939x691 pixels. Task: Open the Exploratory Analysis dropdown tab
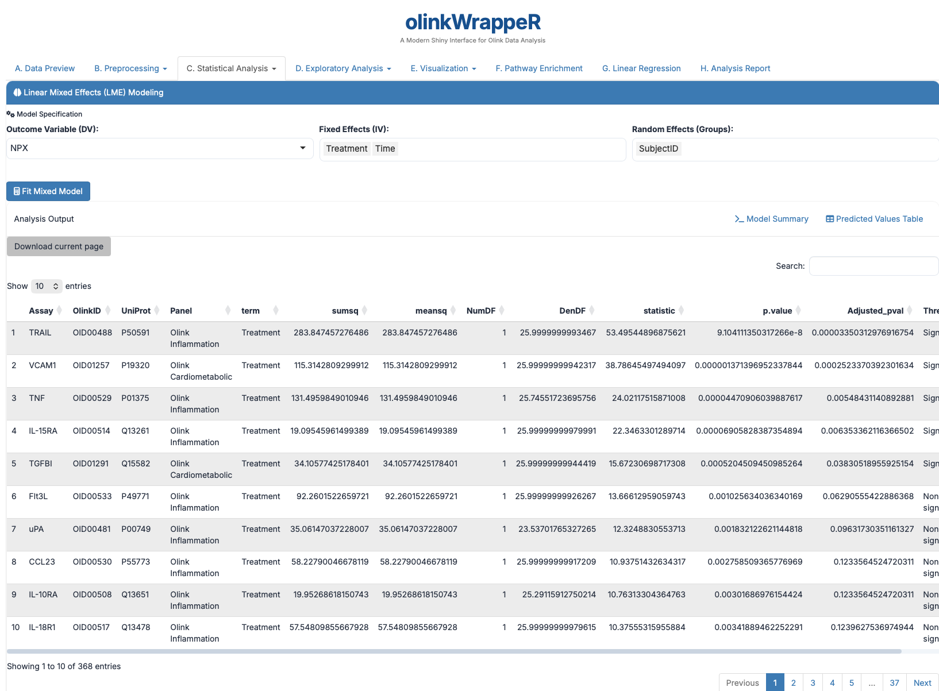coord(343,68)
